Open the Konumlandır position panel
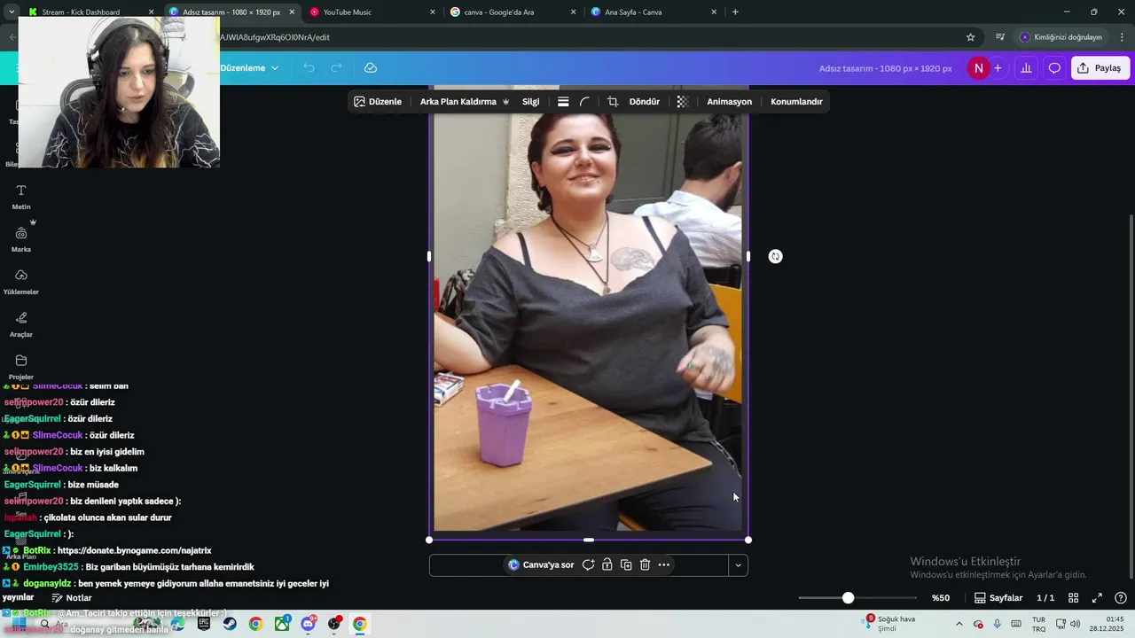This screenshot has width=1135, height=638. [x=796, y=102]
